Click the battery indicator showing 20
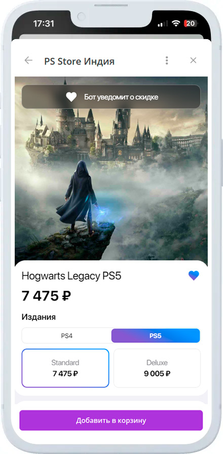The image size is (223, 454). 191,24
